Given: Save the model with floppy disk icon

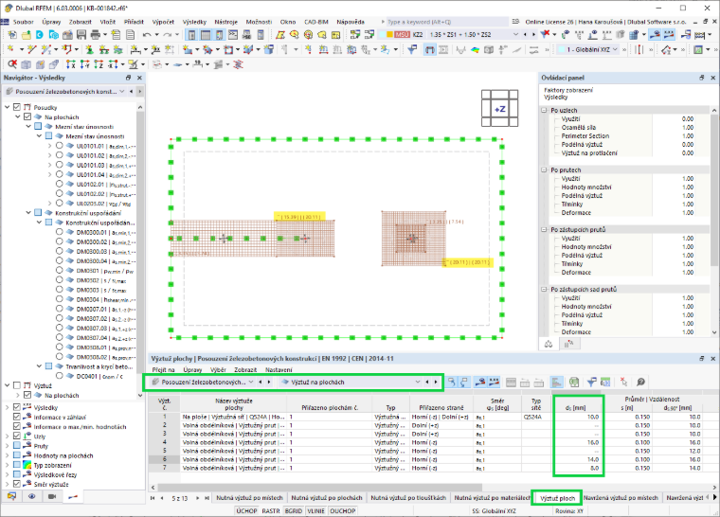Looking at the screenshot, I should [x=81, y=34].
